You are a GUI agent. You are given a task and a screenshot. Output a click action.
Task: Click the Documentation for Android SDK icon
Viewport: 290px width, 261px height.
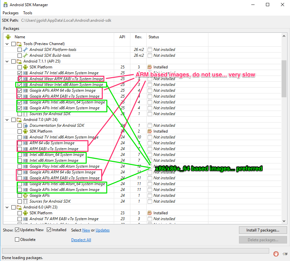click(x=25, y=125)
